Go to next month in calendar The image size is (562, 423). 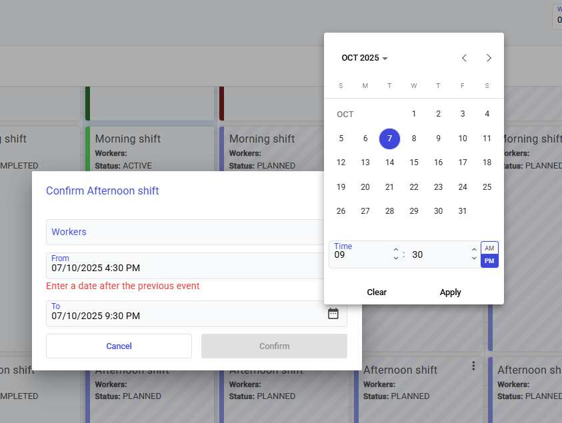click(x=489, y=58)
